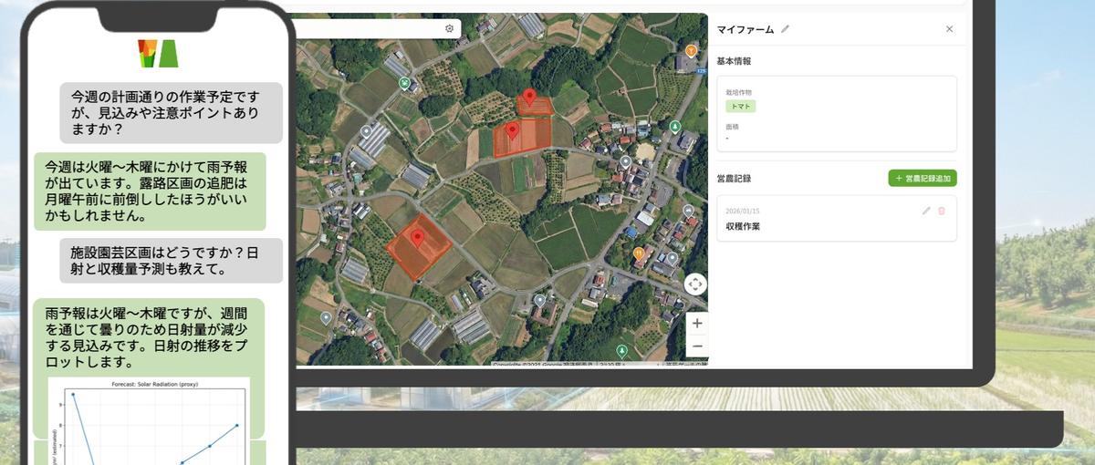Click gray marker beside upper-left greenhouses
The image size is (1095, 465).
pos(367,131)
